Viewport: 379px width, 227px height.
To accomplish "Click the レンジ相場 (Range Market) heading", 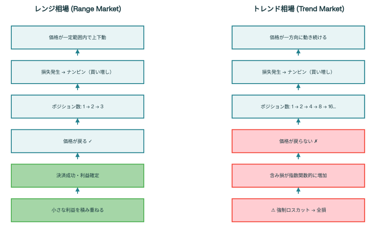I will pos(78,9).
